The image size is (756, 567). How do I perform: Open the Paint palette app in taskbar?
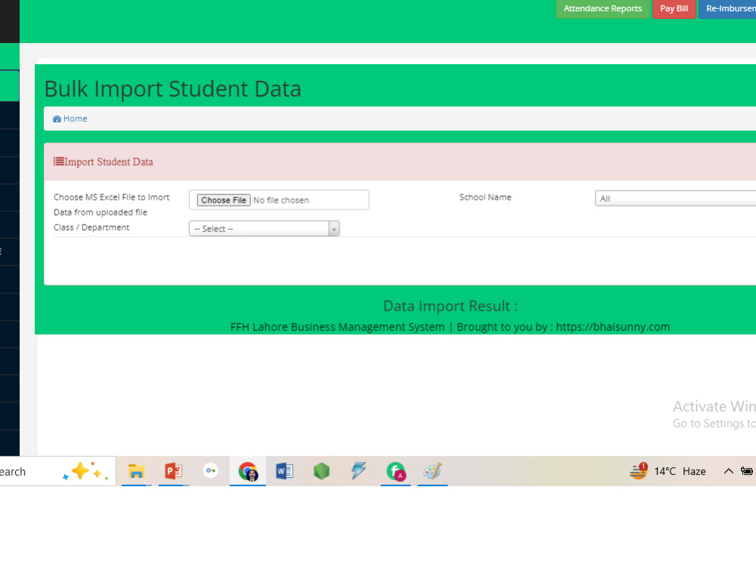(432, 471)
